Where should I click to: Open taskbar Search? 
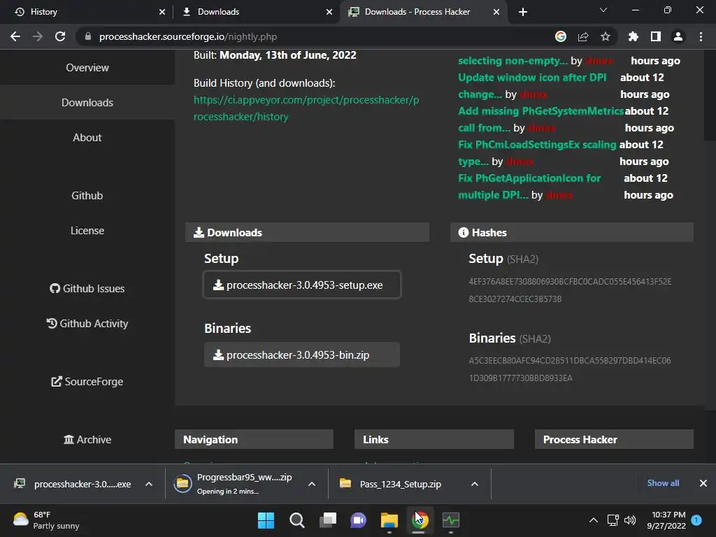pyautogui.click(x=296, y=520)
